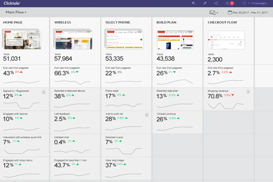Open the Signed in / Registered metric
Image resolution: width=273 pixels, height=182 pixels.
click(25, 99)
